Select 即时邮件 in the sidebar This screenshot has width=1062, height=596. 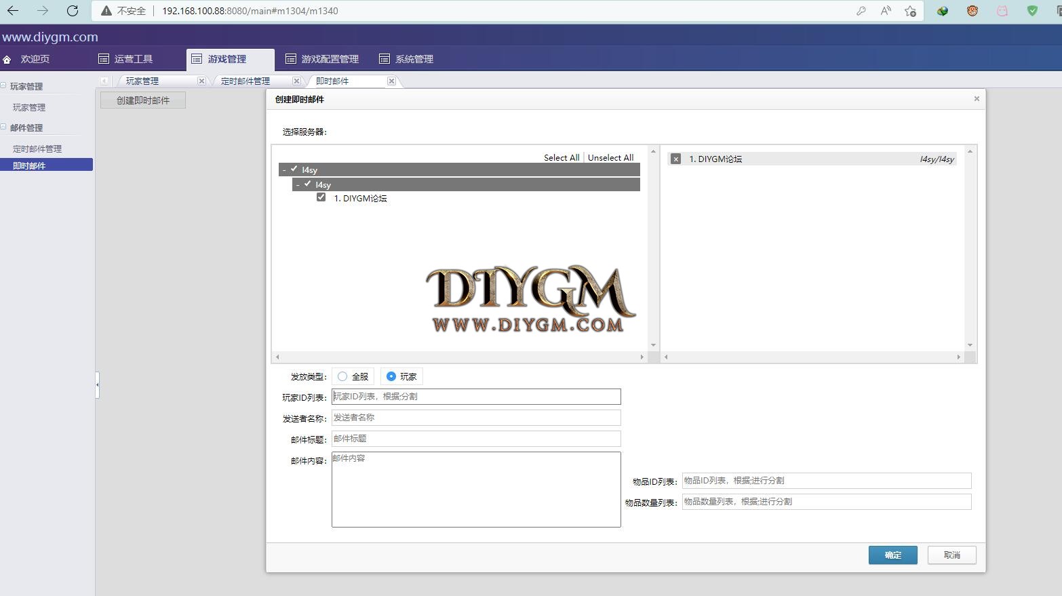coord(46,165)
